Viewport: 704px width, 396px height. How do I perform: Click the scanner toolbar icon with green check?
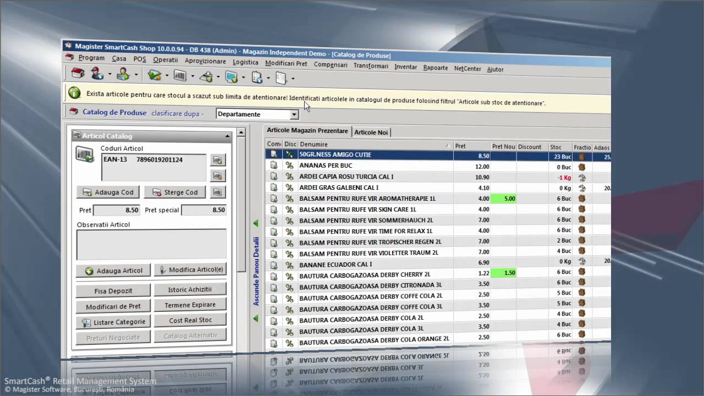(x=206, y=76)
